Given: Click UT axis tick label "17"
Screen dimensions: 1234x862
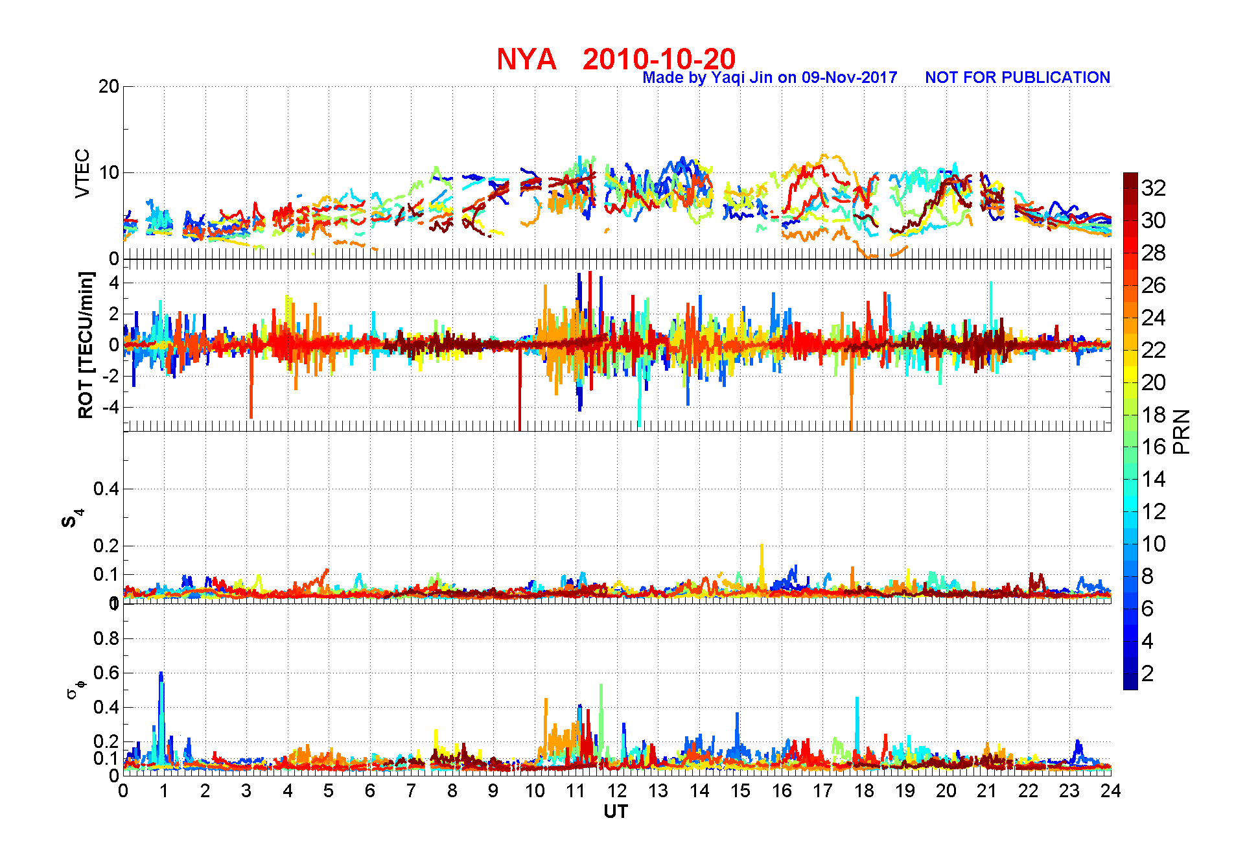Looking at the screenshot, I should pos(822,791).
